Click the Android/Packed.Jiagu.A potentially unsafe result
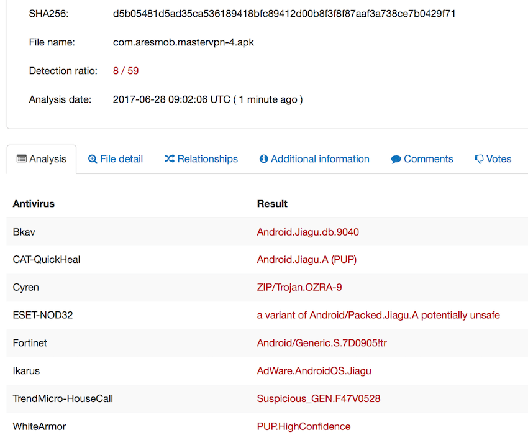 pyautogui.click(x=378, y=315)
